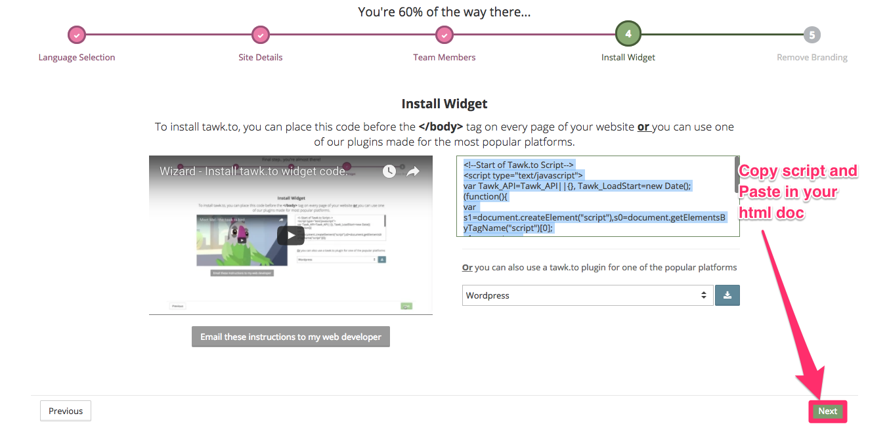Click the code box vertical scrollbar
Viewport: 889px width, 441px height.
737,174
